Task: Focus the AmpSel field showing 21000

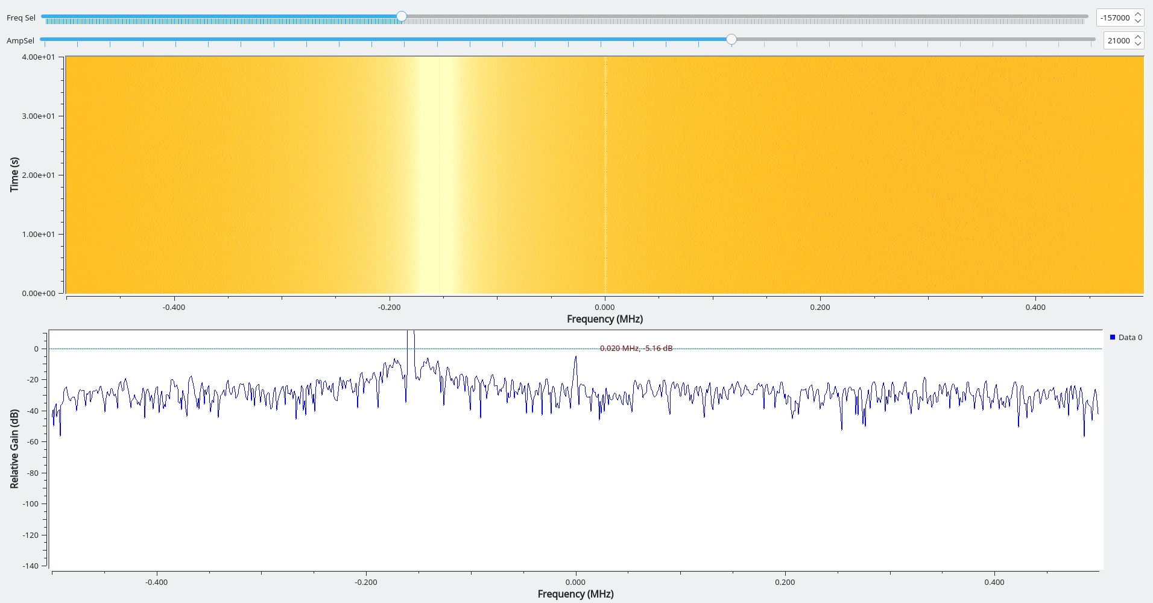Action: pyautogui.click(x=1118, y=41)
